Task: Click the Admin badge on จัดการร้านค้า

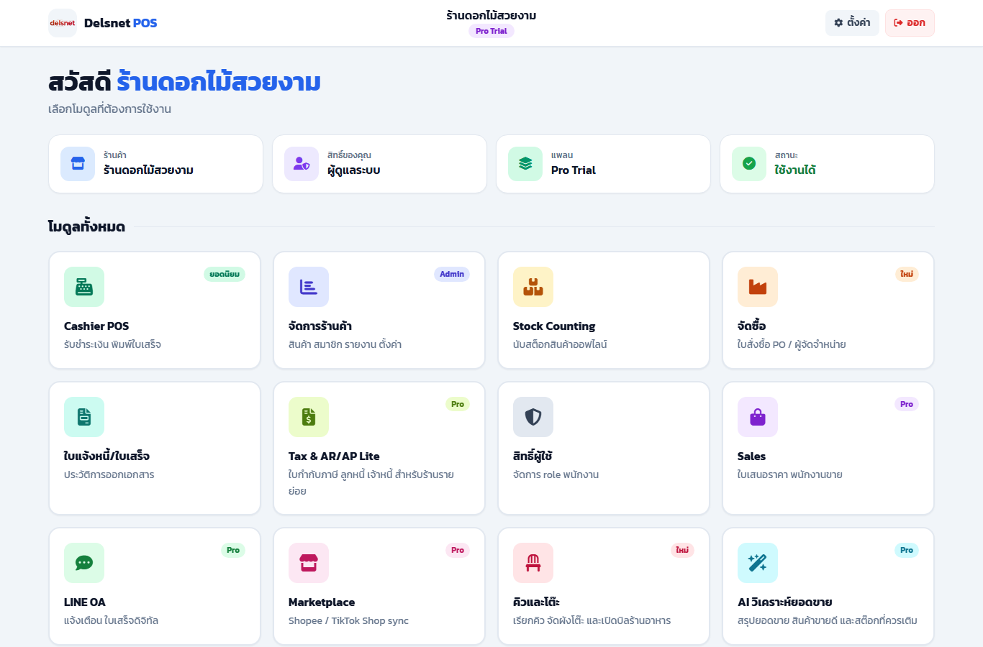Action: 452,274
